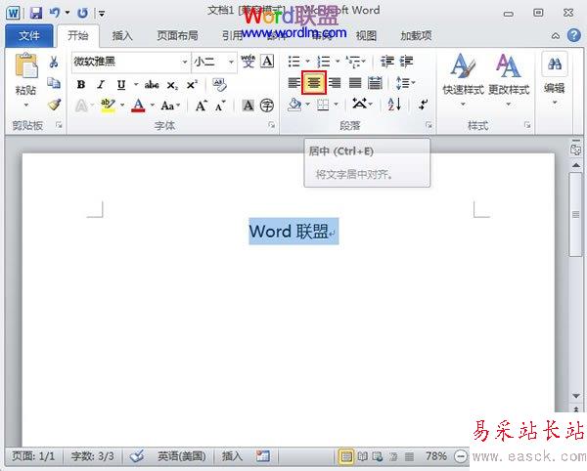The width and height of the screenshot is (587, 471).
Task: Open Word Help question mark
Action: pyautogui.click(x=574, y=35)
